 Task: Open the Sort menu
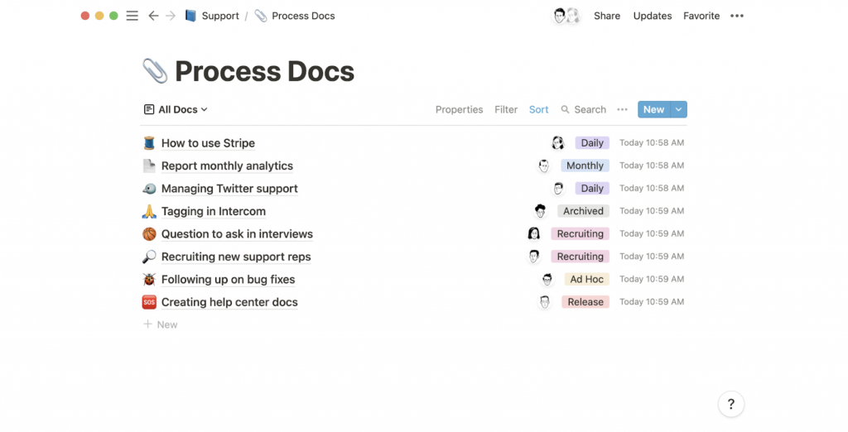click(x=538, y=109)
